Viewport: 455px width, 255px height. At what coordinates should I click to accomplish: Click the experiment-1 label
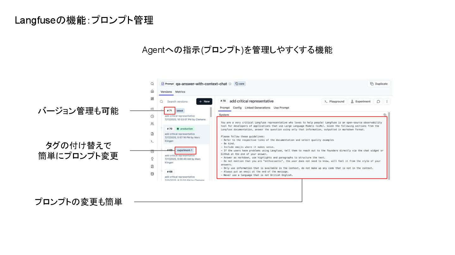[x=185, y=150]
